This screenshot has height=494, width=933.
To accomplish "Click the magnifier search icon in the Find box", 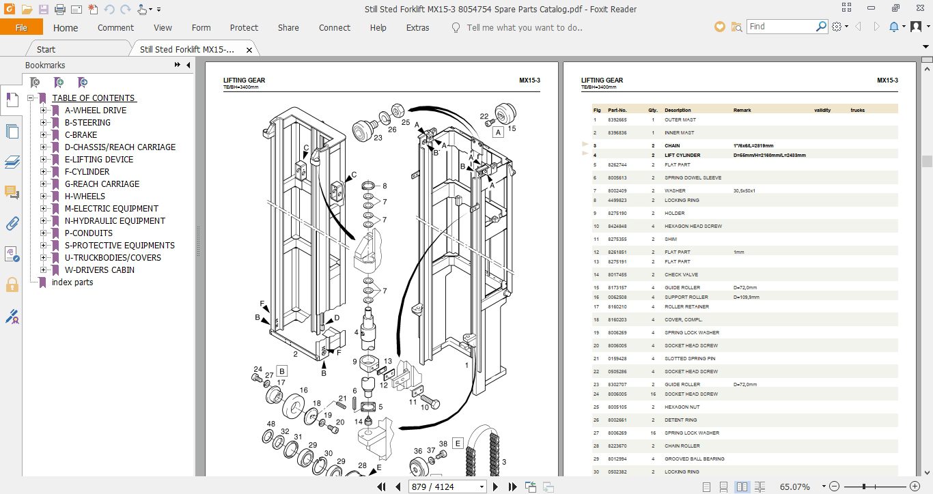I will 822,27.
